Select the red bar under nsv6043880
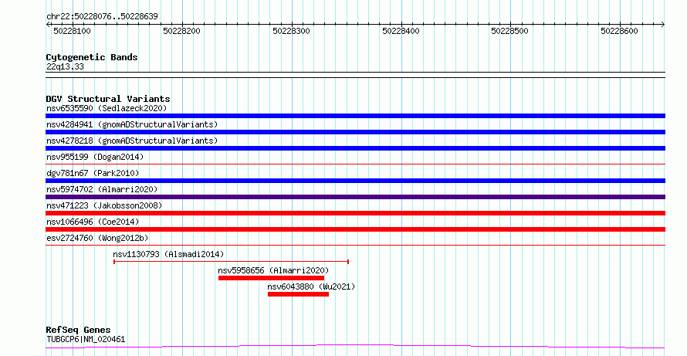The width and height of the screenshot is (687, 356). click(x=299, y=294)
